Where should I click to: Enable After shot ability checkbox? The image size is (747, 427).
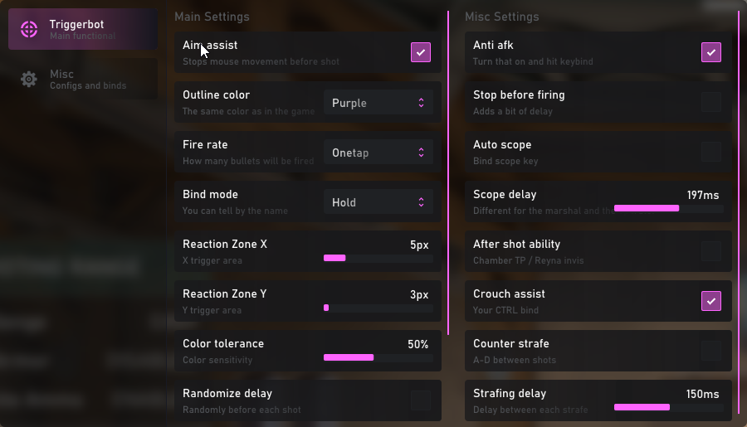711,252
